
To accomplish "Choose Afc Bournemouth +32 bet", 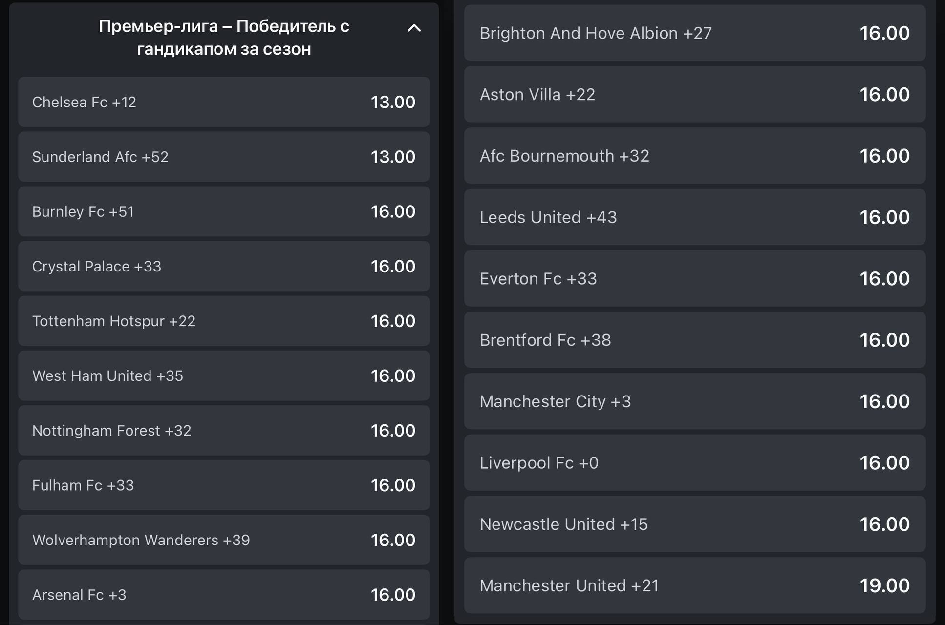I will [695, 156].
